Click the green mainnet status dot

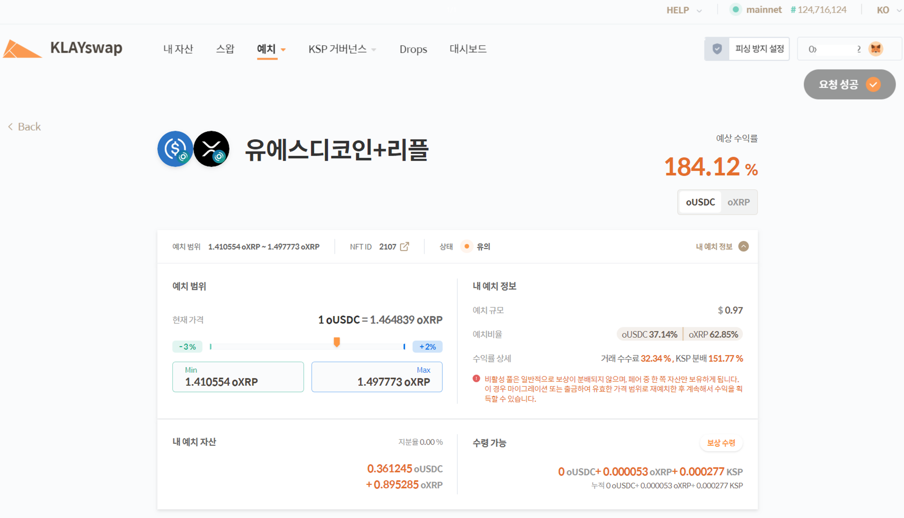click(736, 9)
